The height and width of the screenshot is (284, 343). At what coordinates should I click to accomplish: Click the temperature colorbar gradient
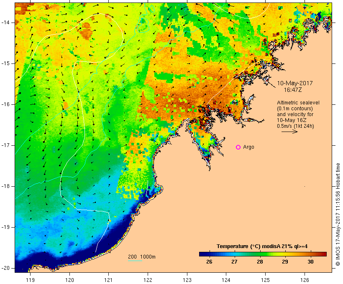(263, 254)
